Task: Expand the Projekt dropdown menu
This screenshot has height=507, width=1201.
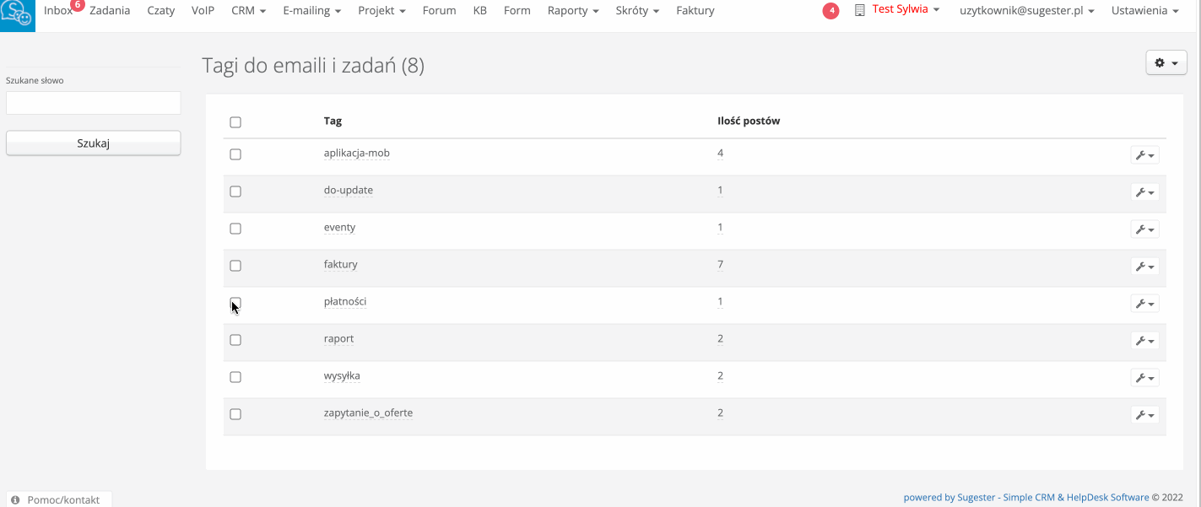Action: pyautogui.click(x=381, y=11)
